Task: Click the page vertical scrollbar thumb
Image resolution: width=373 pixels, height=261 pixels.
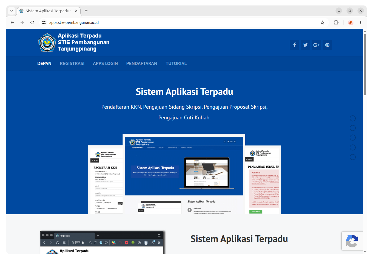Action: (x=365, y=64)
